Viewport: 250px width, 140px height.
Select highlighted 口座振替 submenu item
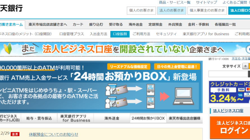(x=120, y=34)
